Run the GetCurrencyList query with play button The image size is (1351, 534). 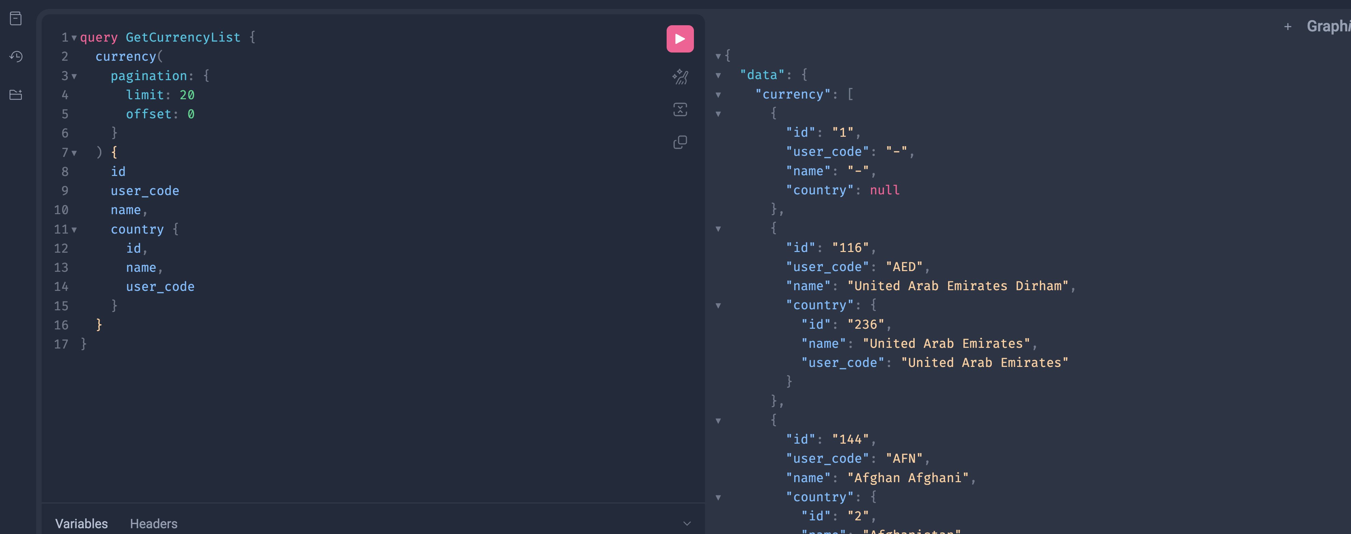680,39
